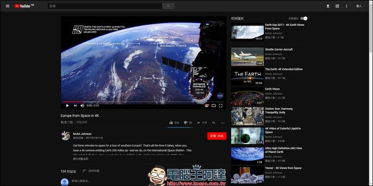Open the hamburger guide menu
The width and height of the screenshot is (373, 186).
pos(7,6)
